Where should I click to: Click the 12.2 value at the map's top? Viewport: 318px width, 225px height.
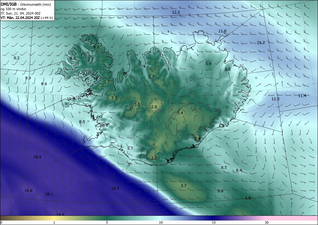tap(176, 12)
